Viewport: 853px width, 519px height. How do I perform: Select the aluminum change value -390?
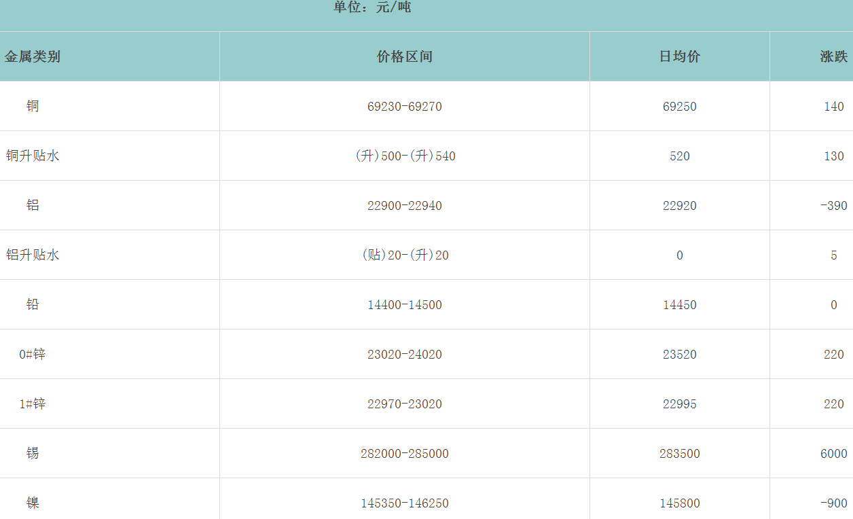pos(833,206)
